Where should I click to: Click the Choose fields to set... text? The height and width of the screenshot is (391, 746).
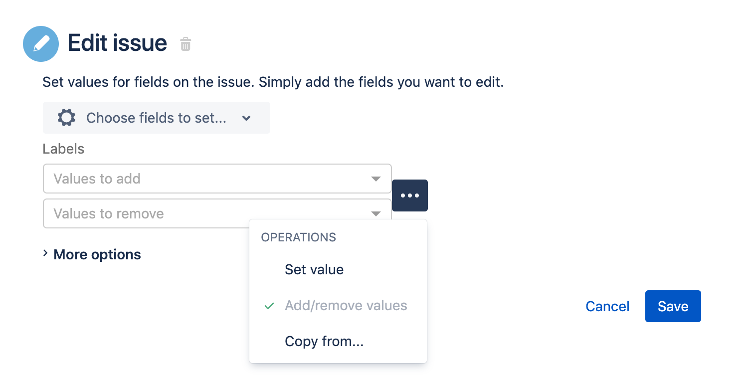[x=156, y=118]
